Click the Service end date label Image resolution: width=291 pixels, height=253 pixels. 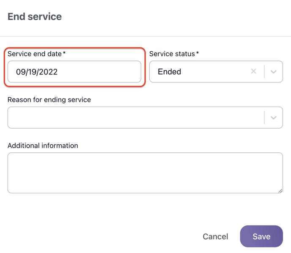35,54
